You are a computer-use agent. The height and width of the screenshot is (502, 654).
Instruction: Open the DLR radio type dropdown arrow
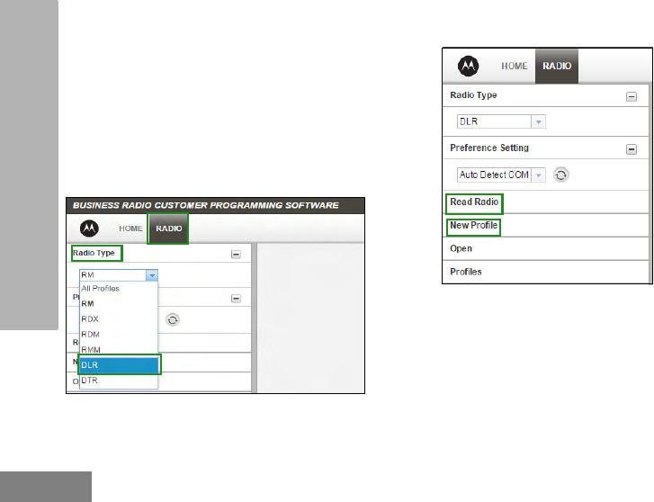pos(539,121)
